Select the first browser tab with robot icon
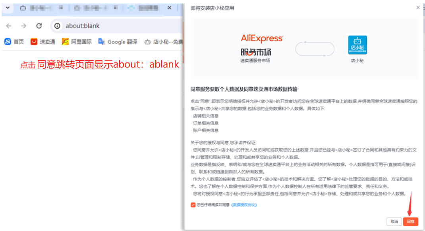Image resolution: width=425 pixels, height=231 pixels. [x=42, y=8]
